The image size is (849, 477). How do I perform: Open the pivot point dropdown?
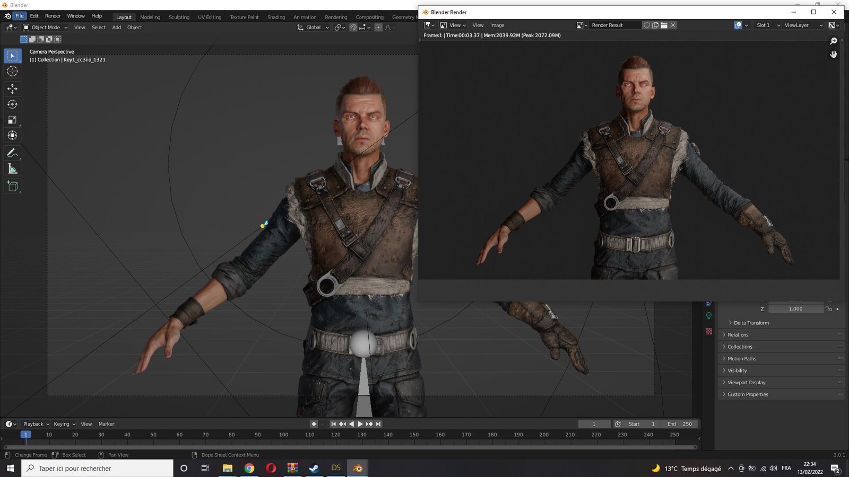(340, 28)
